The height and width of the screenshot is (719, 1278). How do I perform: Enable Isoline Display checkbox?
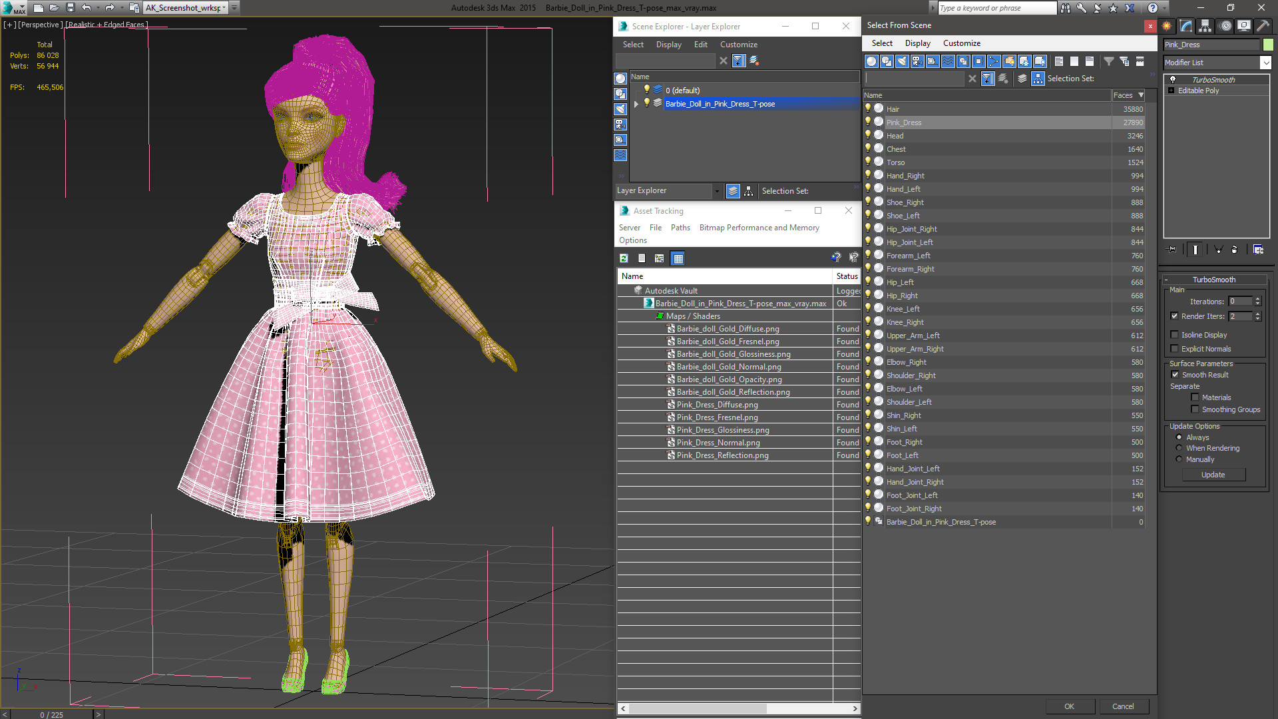[x=1174, y=335]
